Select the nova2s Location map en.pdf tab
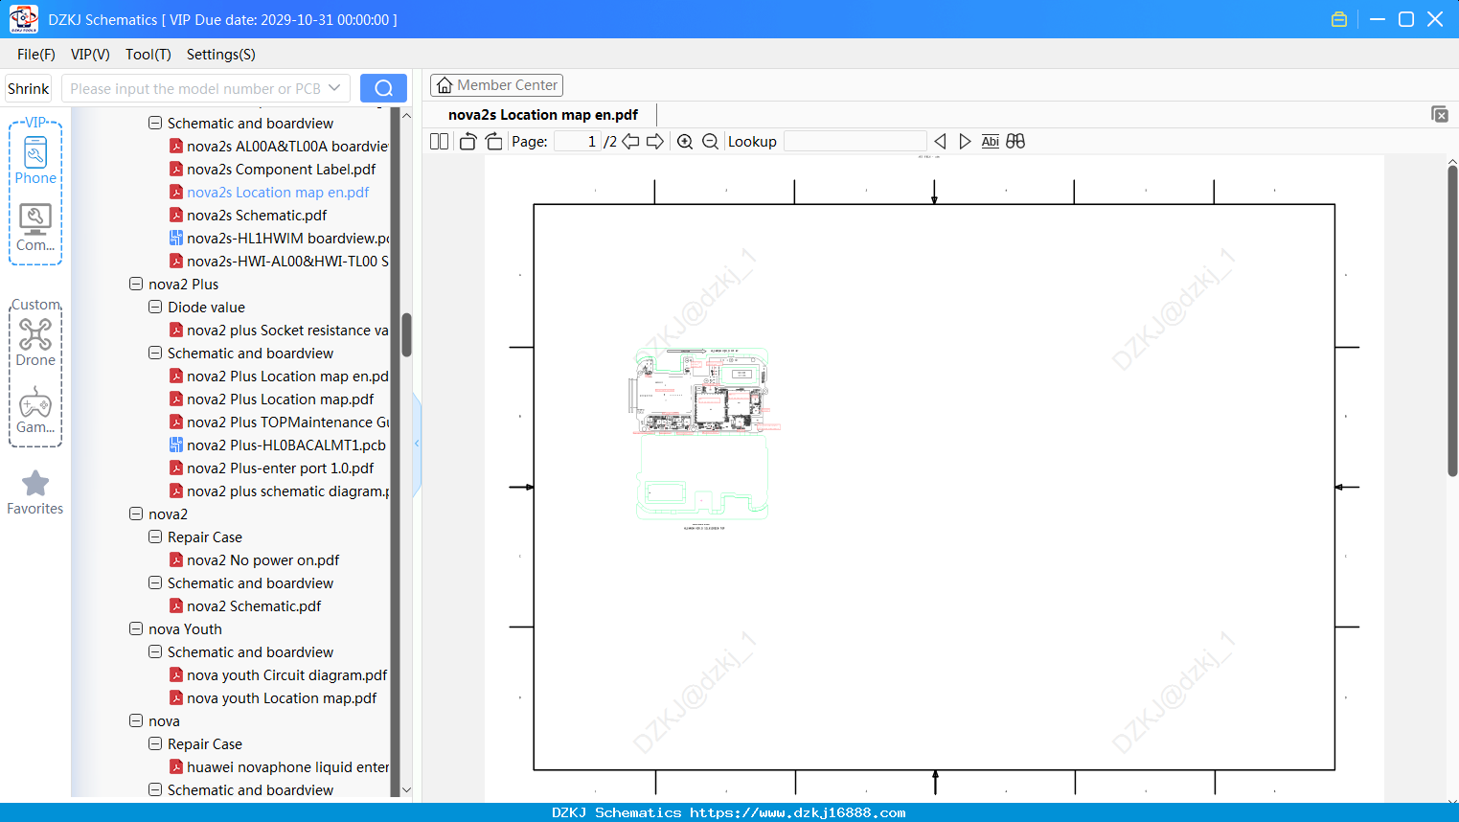 click(543, 115)
